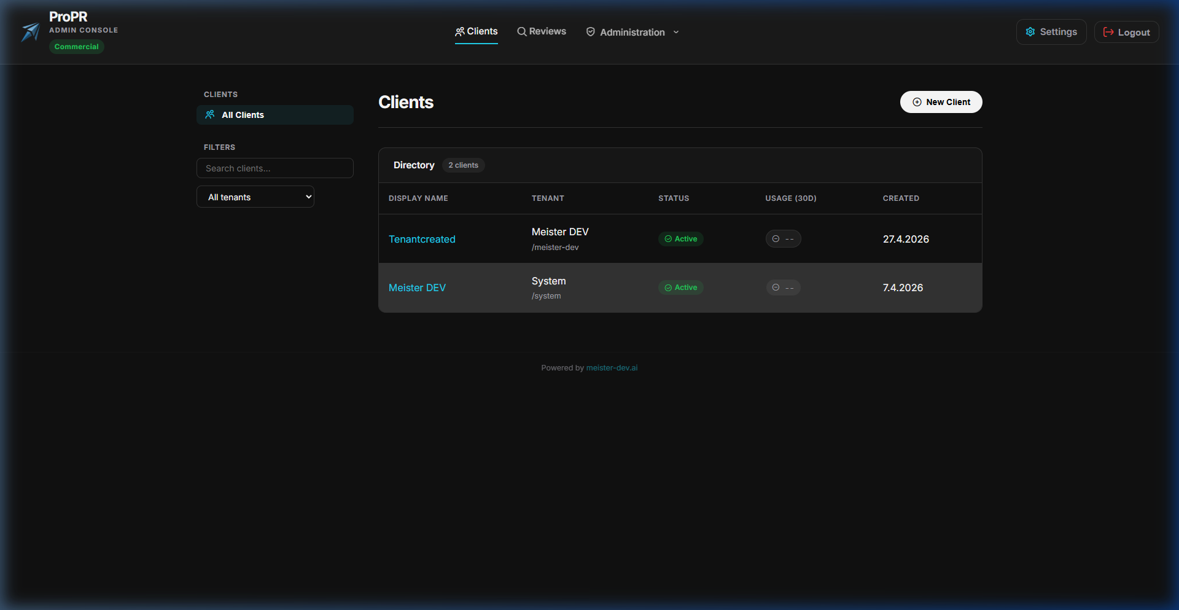Expand the Administration chevron arrow
This screenshot has width=1179, height=610.
676,32
